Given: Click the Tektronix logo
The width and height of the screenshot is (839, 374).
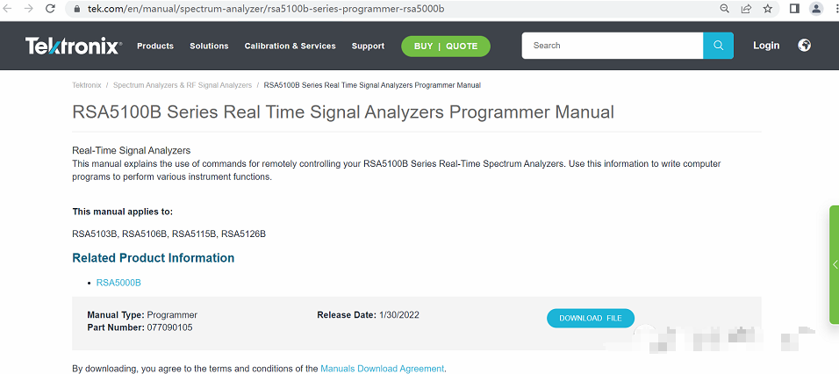Looking at the screenshot, I should (x=73, y=46).
